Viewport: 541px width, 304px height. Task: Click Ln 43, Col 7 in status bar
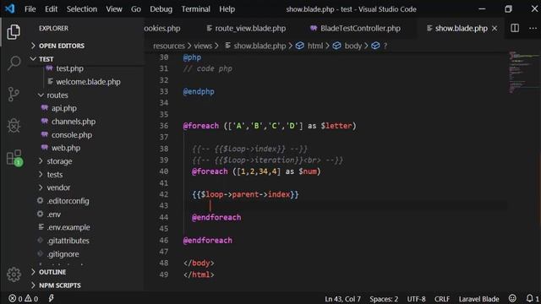click(x=342, y=299)
